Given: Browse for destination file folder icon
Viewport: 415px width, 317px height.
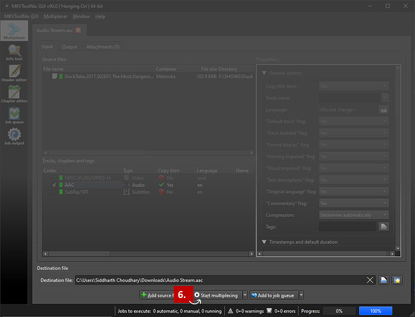Looking at the screenshot, I should click(384, 280).
